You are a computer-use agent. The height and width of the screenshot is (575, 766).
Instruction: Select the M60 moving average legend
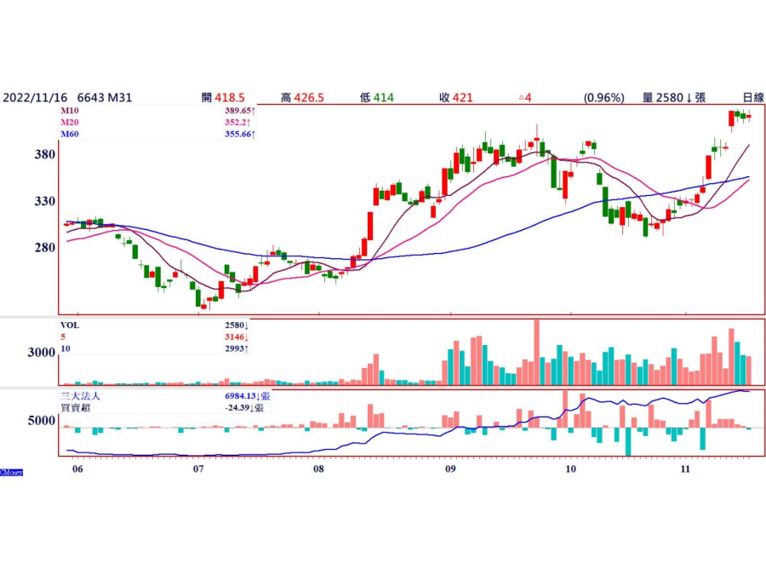[70, 135]
